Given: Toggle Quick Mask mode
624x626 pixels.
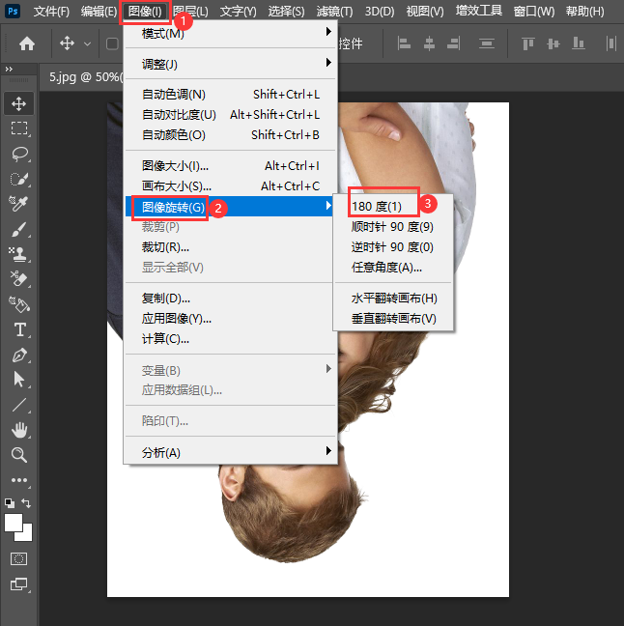Looking at the screenshot, I should (x=18, y=558).
